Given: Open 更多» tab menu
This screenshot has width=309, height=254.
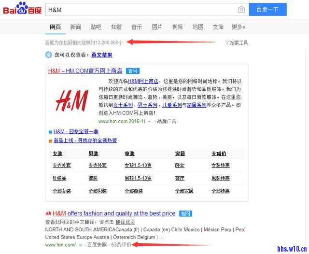Looking at the screenshot, I should pyautogui.click(x=239, y=27).
